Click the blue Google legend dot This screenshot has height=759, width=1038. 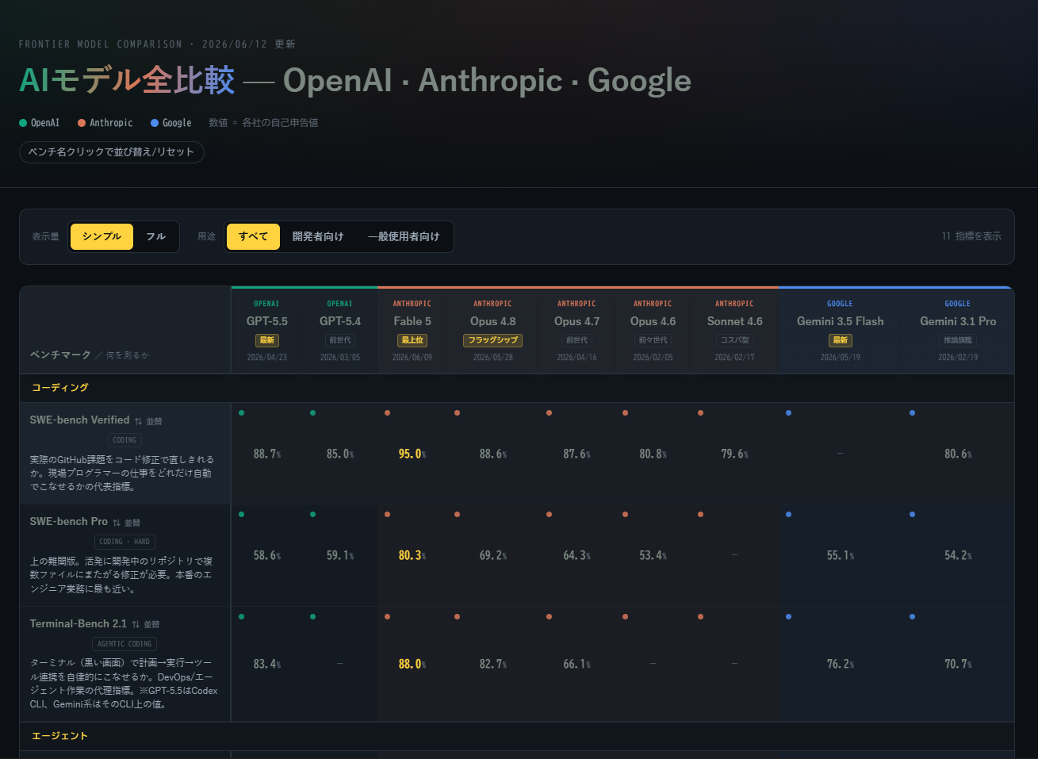(155, 123)
